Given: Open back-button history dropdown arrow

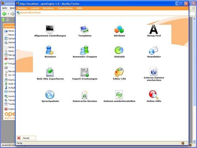Looking at the screenshot, I should pos(9,14).
